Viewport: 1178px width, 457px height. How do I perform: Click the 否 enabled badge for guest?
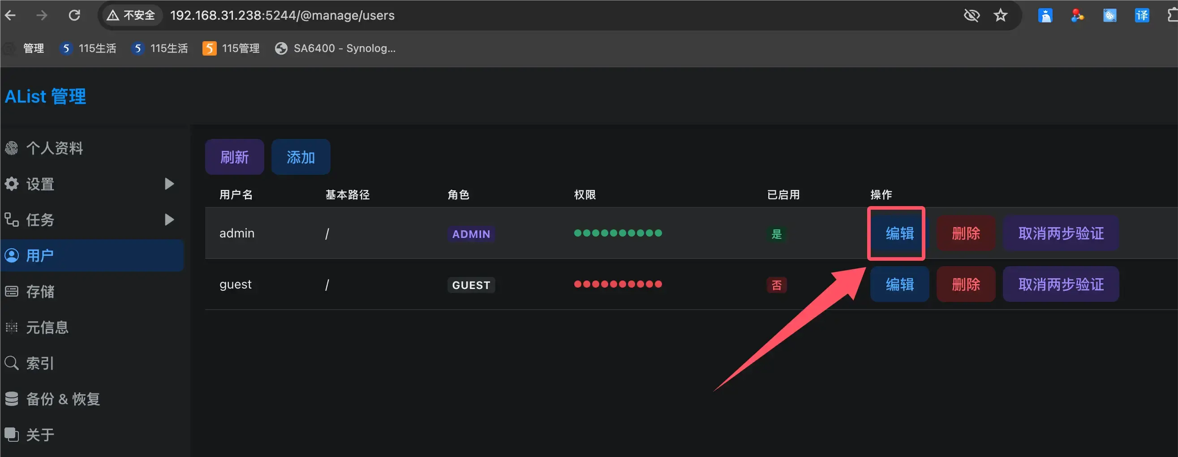coord(777,285)
